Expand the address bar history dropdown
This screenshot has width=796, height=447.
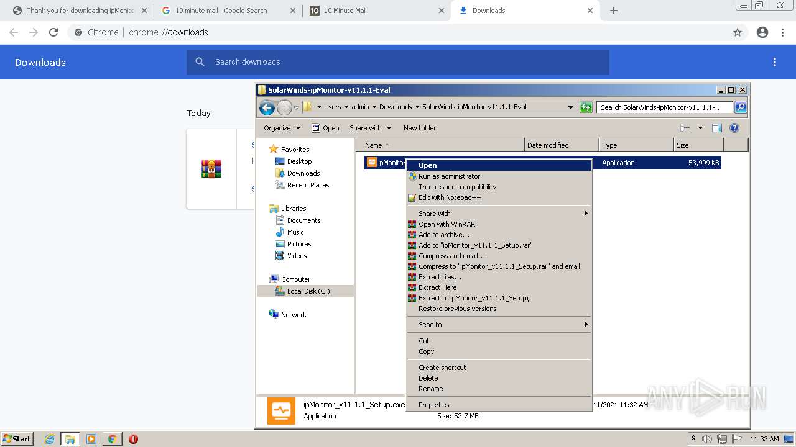point(570,107)
